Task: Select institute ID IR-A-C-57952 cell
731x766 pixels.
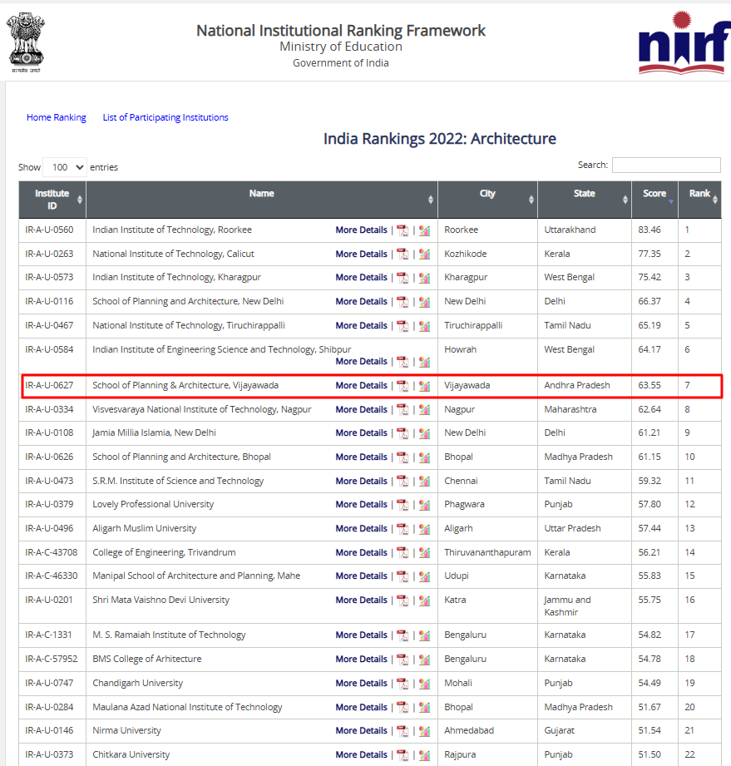Action: [x=52, y=659]
